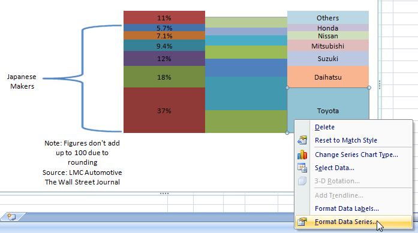Image resolution: width=418 pixels, height=233 pixels.
Task: Click the 37% bar segment
Action: pyautogui.click(x=164, y=110)
